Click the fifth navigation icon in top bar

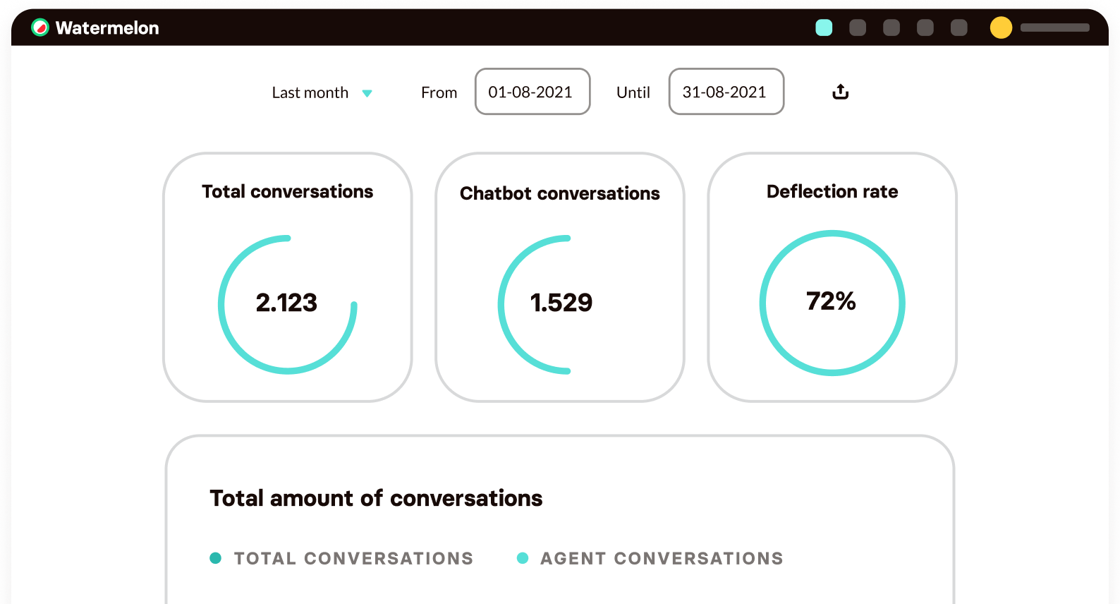click(x=958, y=28)
